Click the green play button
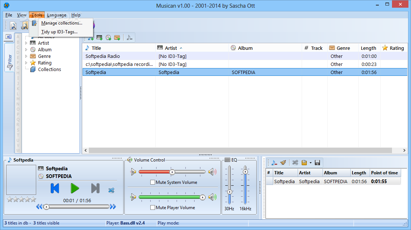The image size is (411, 230). click(x=75, y=188)
